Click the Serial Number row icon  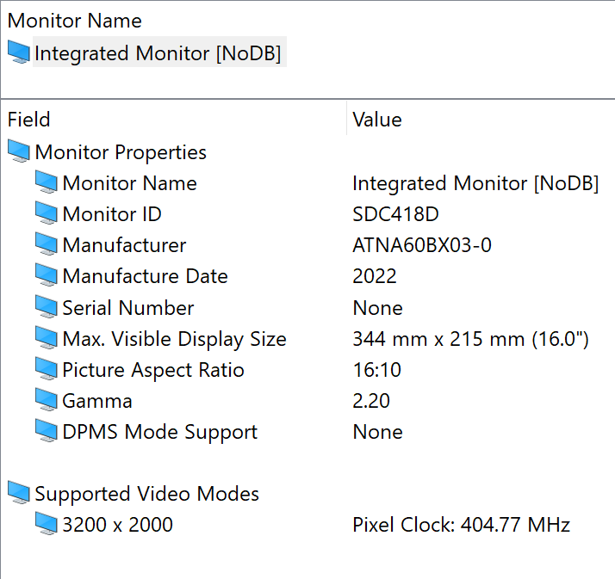tap(46, 307)
